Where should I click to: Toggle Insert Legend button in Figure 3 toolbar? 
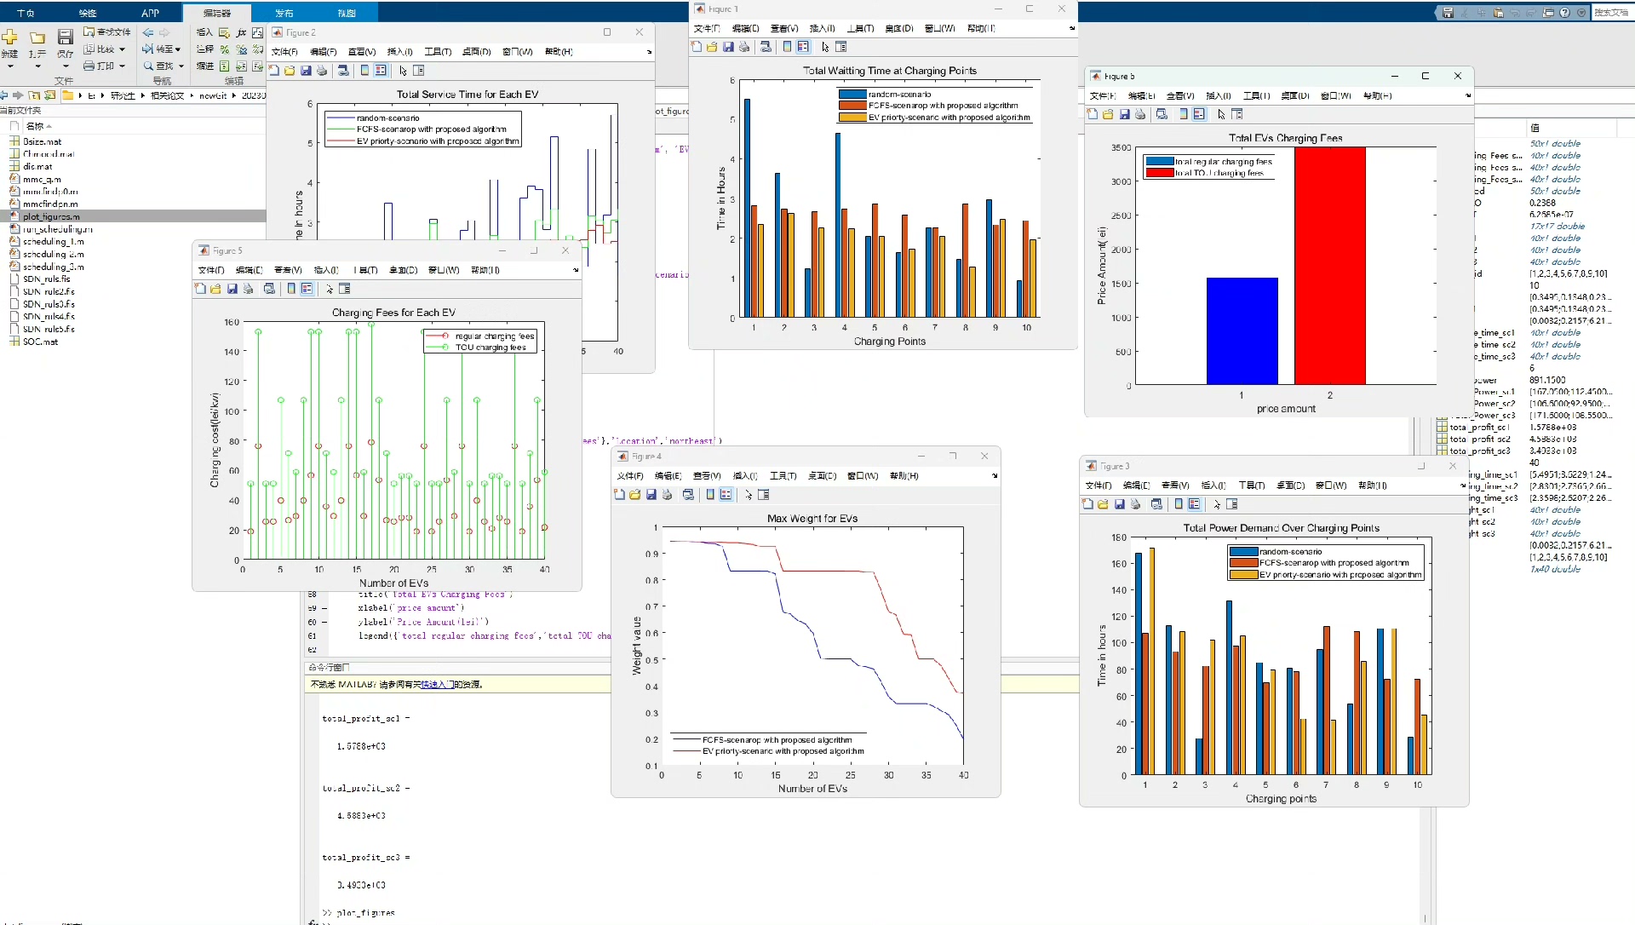pyautogui.click(x=1194, y=504)
